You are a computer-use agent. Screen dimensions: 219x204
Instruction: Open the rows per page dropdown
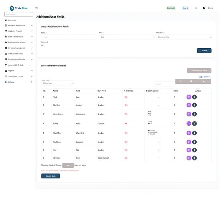tap(68, 165)
